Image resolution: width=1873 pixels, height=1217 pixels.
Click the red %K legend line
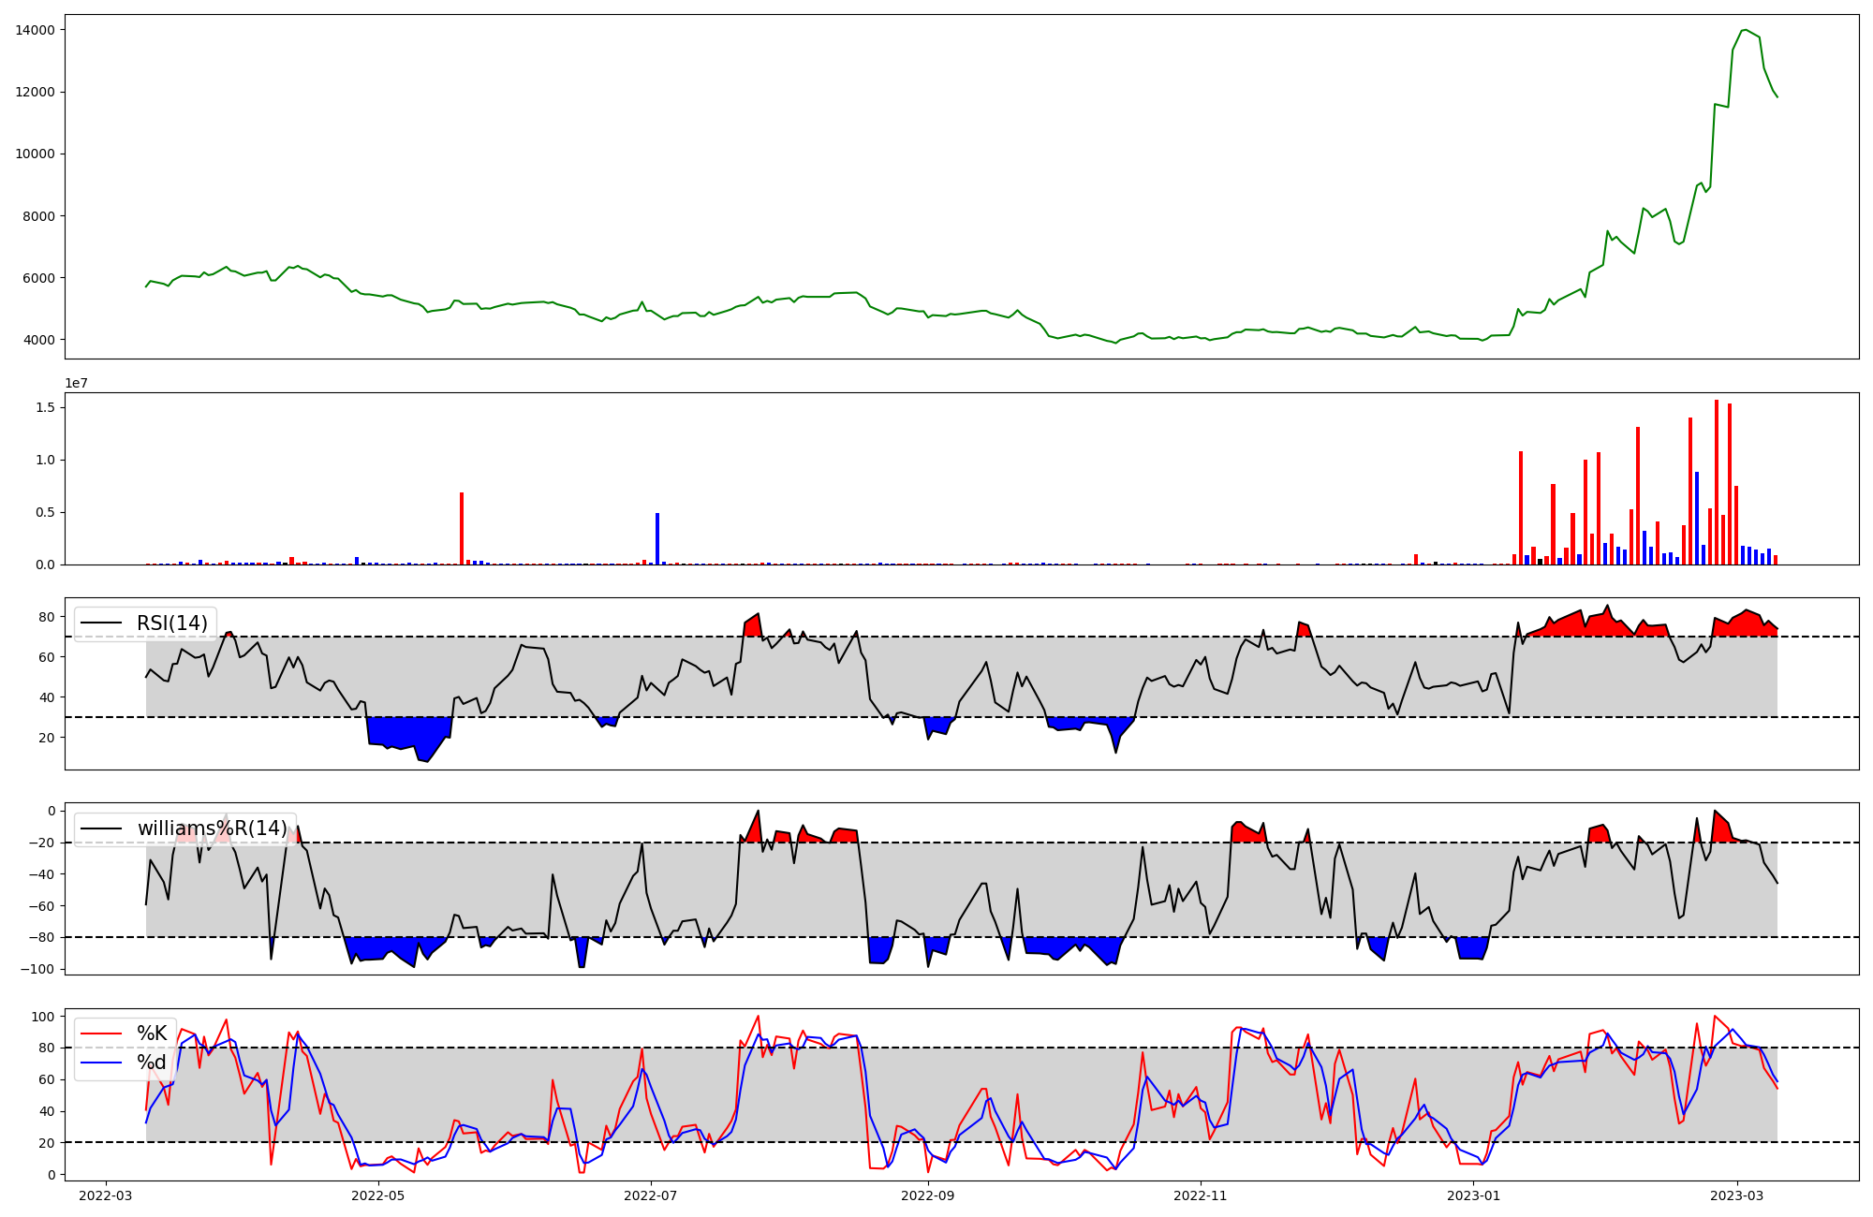click(101, 1034)
